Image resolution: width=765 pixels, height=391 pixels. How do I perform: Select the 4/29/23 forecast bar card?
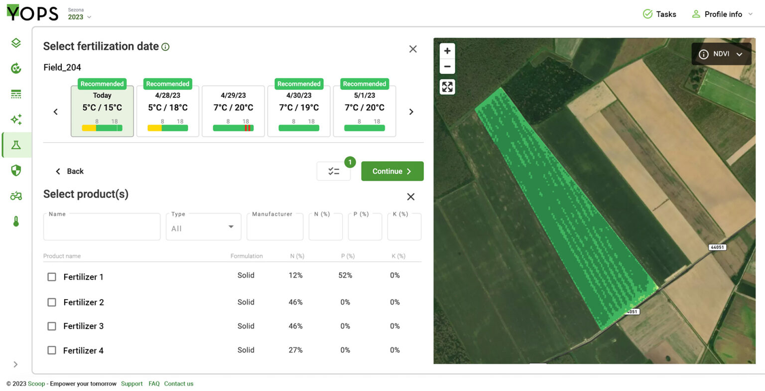click(233, 111)
